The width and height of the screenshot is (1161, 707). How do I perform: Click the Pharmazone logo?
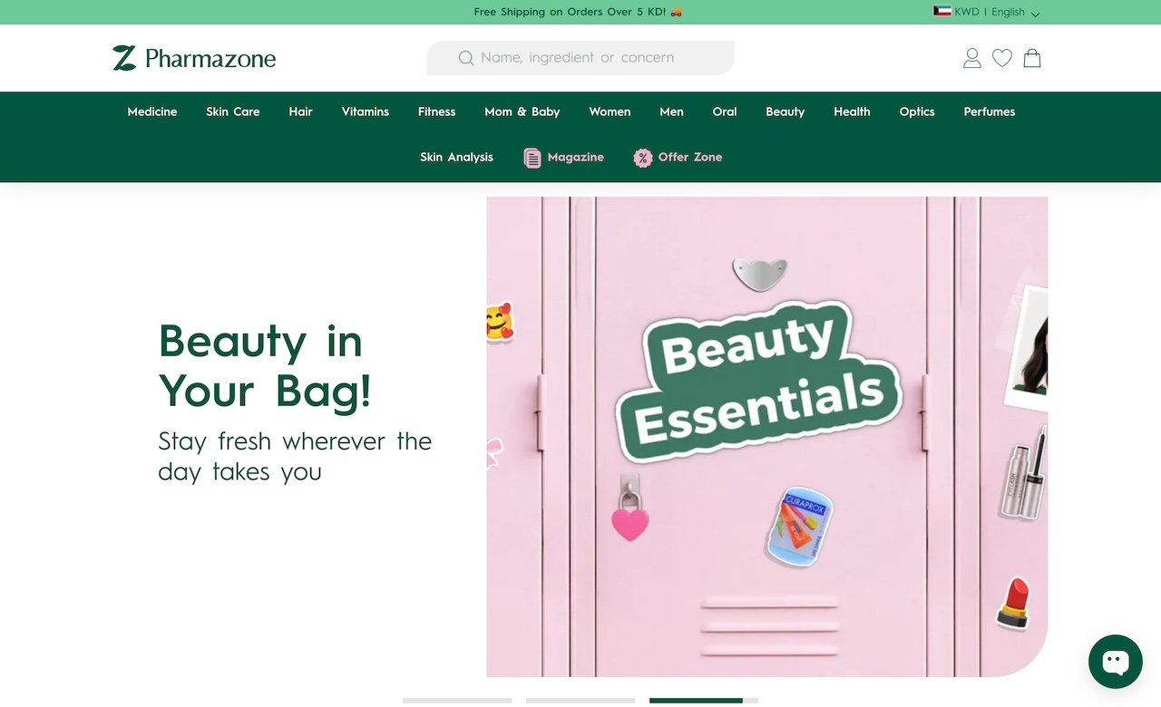(x=194, y=58)
